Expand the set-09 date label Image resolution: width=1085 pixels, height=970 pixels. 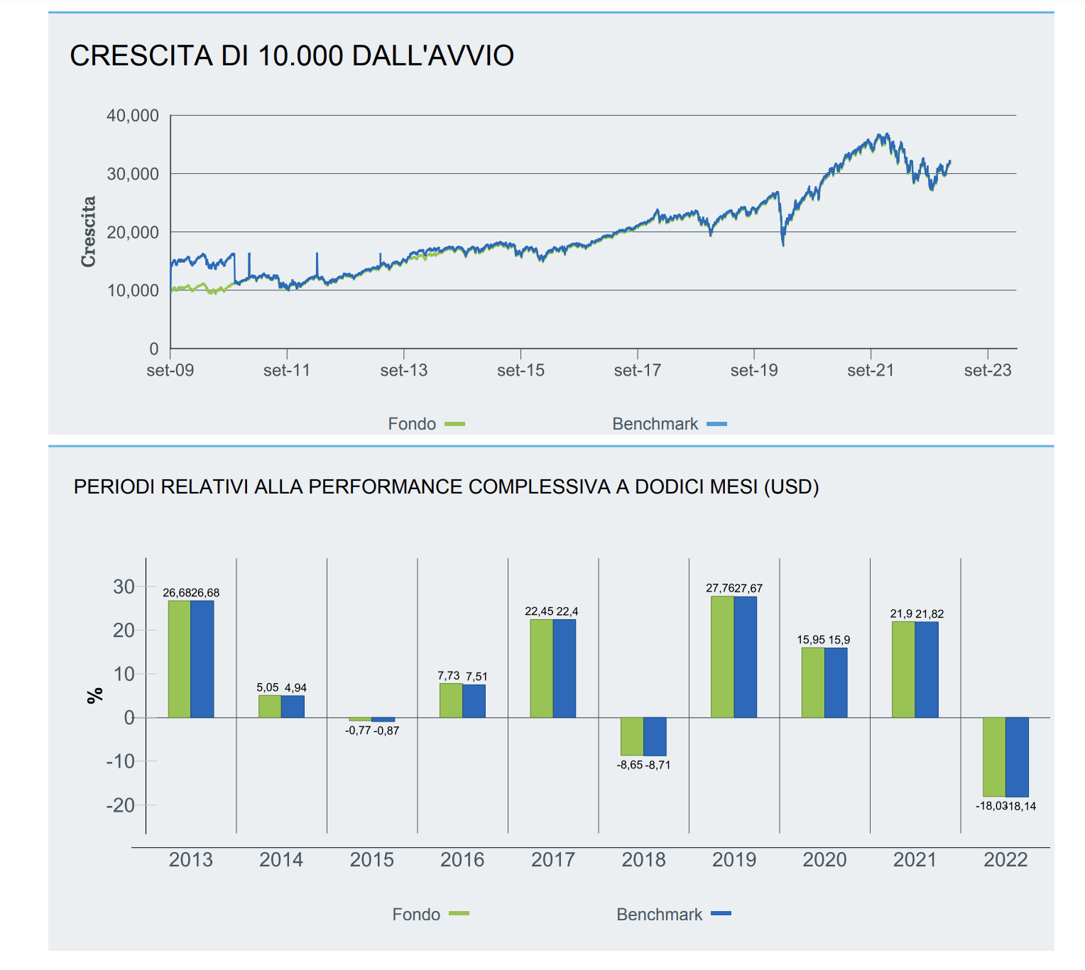(x=175, y=370)
